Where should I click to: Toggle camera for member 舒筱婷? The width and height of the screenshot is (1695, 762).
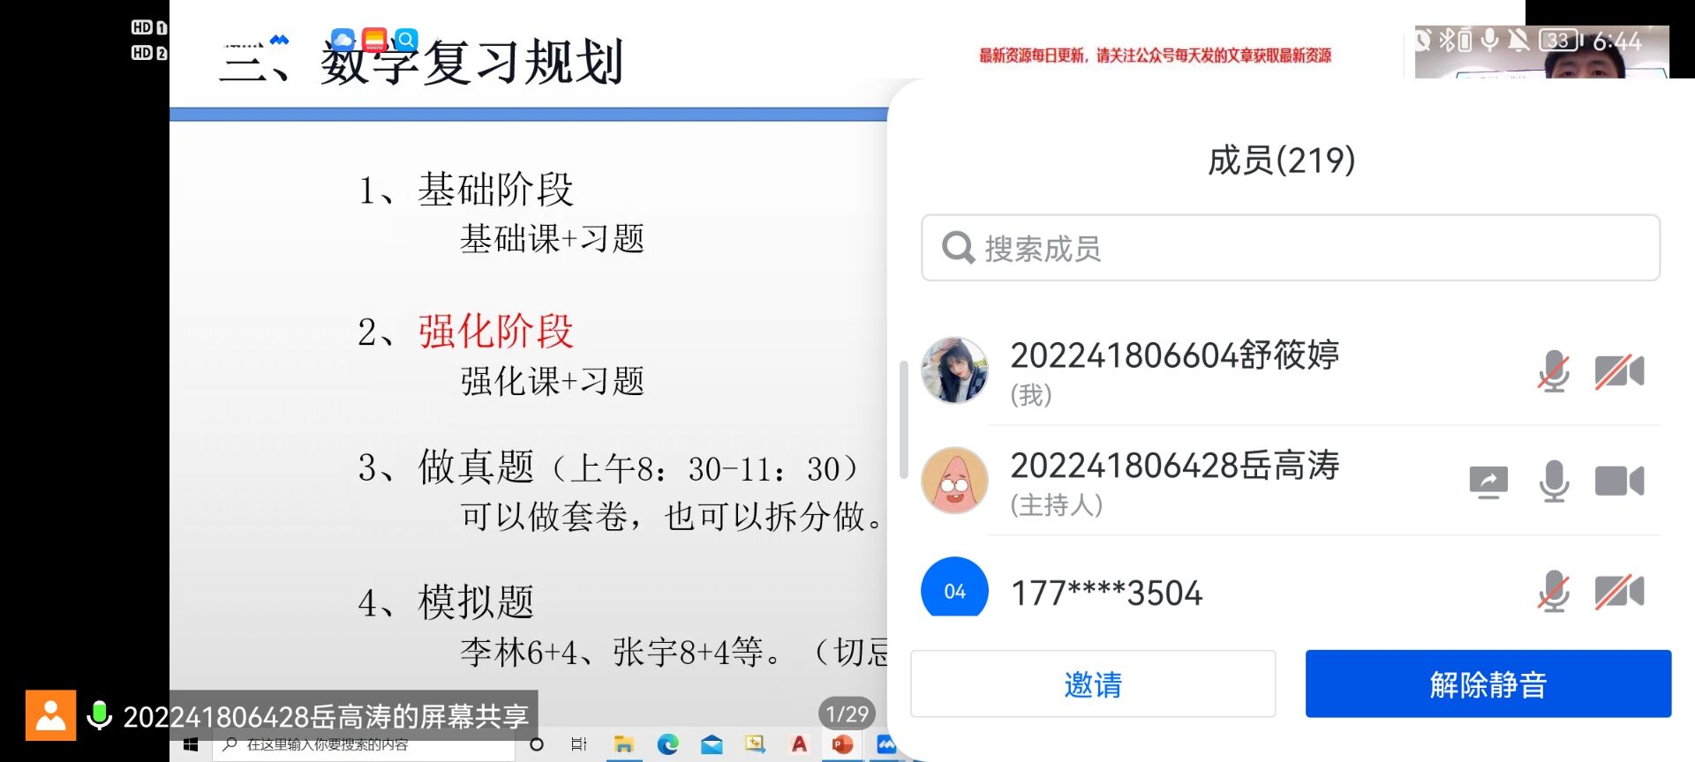coord(1619,371)
